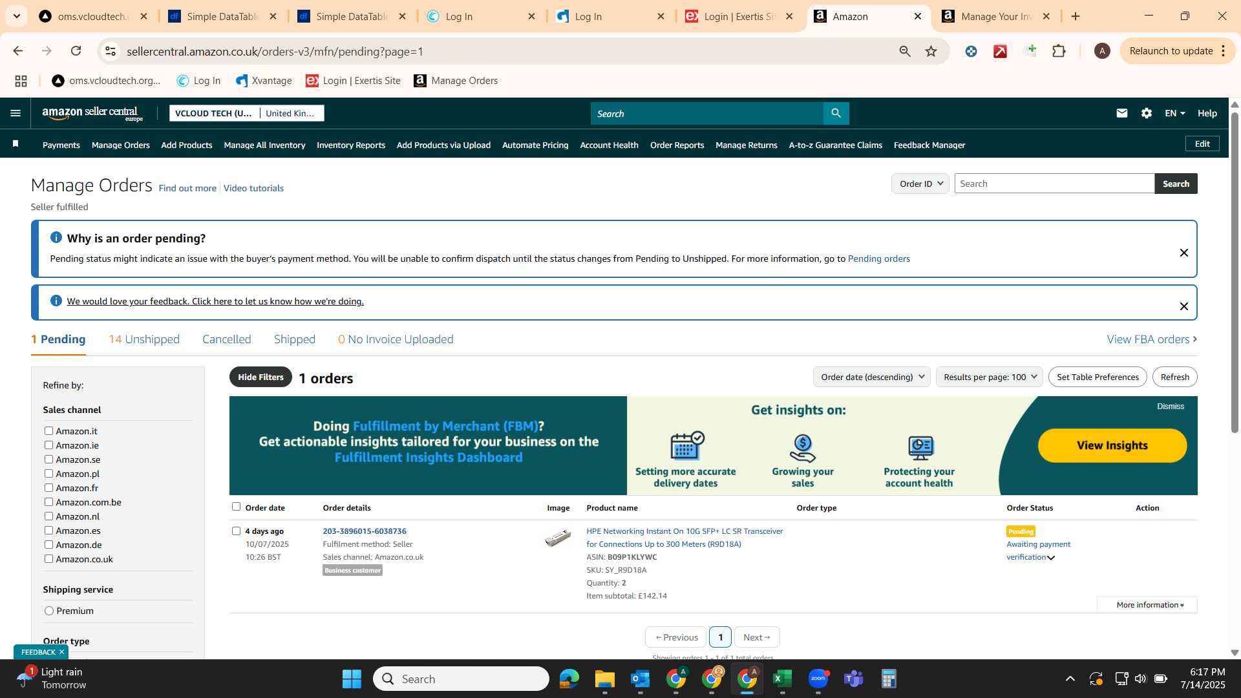The height and width of the screenshot is (698, 1241).
Task: Open the browser extensions puzzle icon
Action: click(1059, 51)
